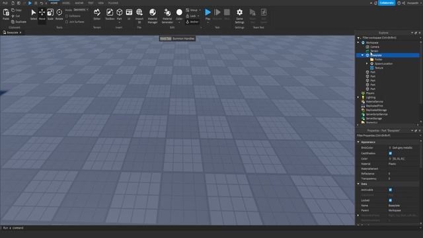
Task: Open the Color dropdown arrow
Action: click(x=179, y=22)
